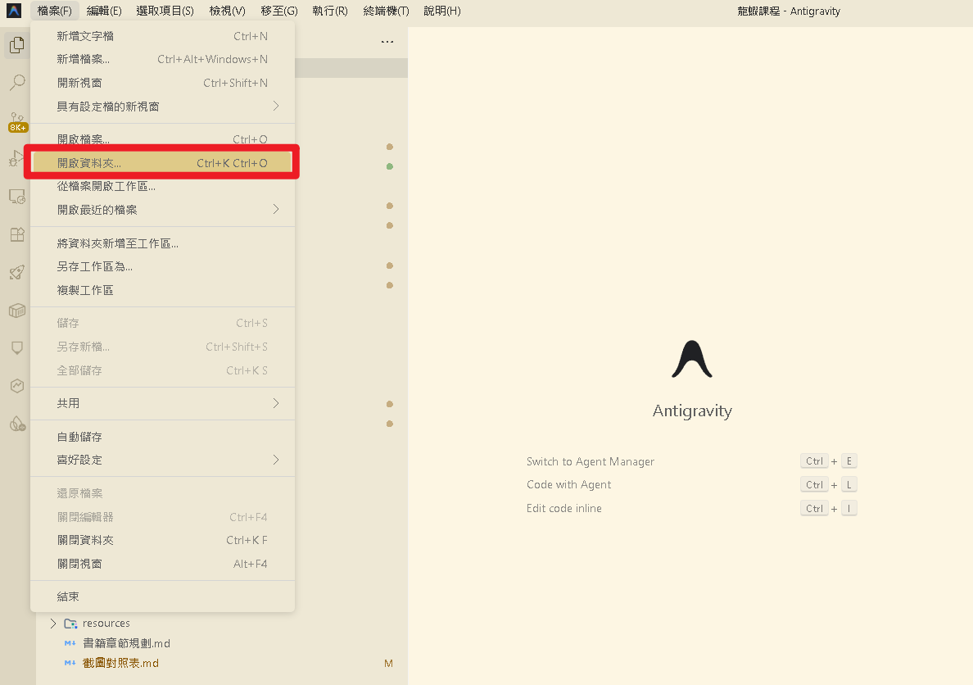Open 書籍章節規劃.md file in explorer

pos(126,643)
